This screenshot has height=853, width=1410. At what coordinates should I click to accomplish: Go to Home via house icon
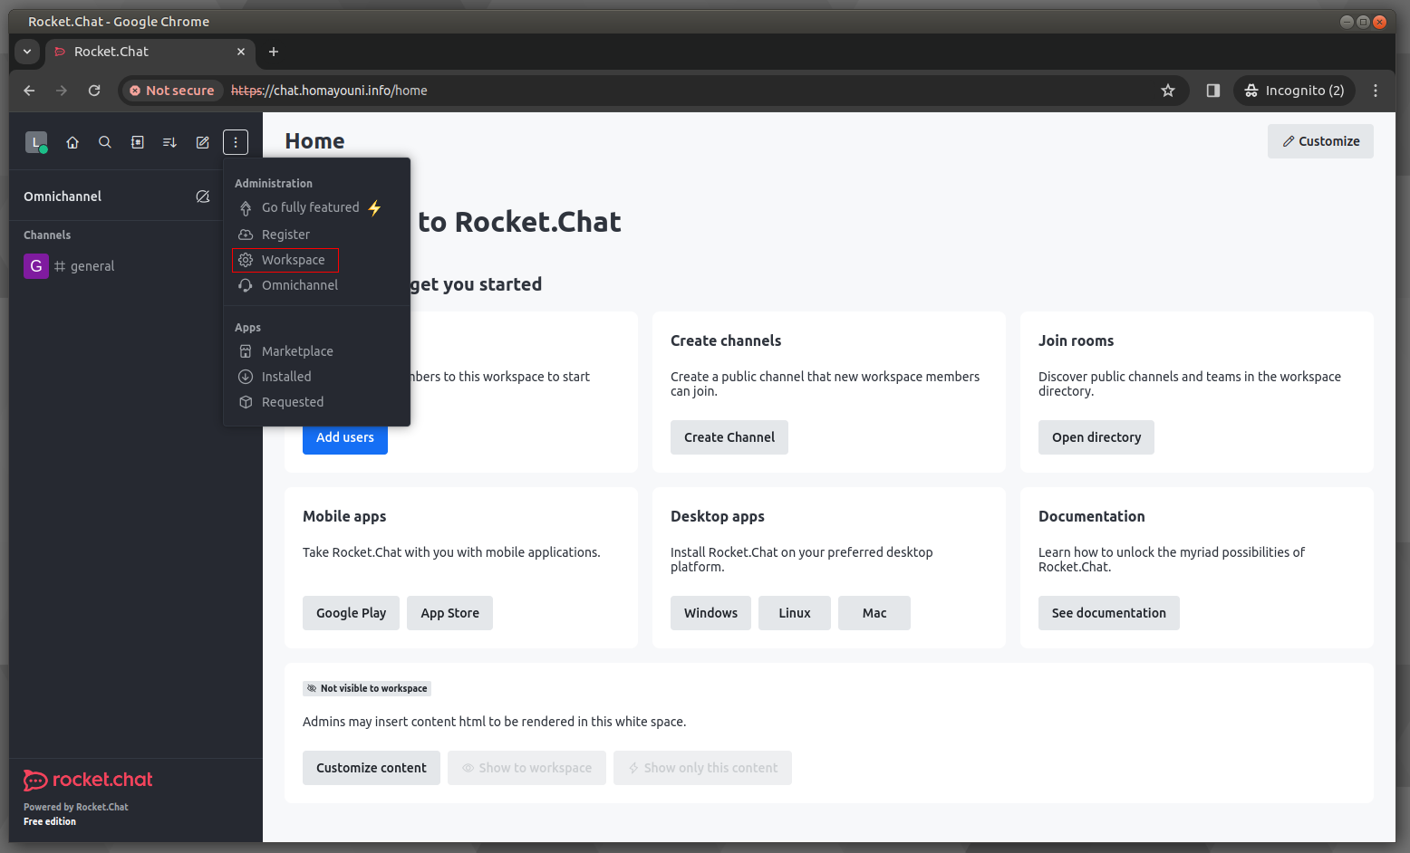point(72,142)
